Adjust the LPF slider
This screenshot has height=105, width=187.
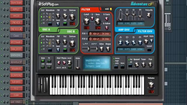89,49
